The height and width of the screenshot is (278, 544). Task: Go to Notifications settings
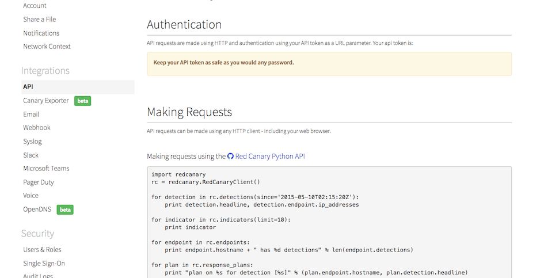[41, 33]
